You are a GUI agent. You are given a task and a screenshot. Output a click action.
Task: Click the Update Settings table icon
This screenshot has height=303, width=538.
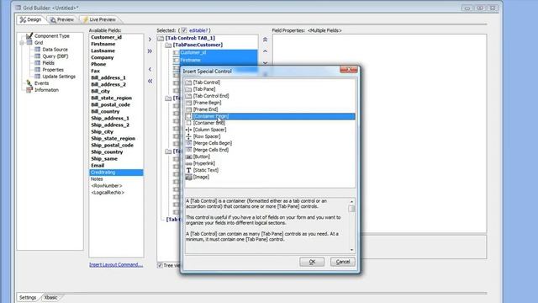click(37, 77)
